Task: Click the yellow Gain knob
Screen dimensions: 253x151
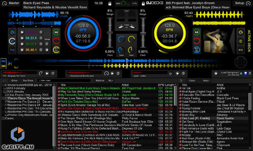Action: 131,50
